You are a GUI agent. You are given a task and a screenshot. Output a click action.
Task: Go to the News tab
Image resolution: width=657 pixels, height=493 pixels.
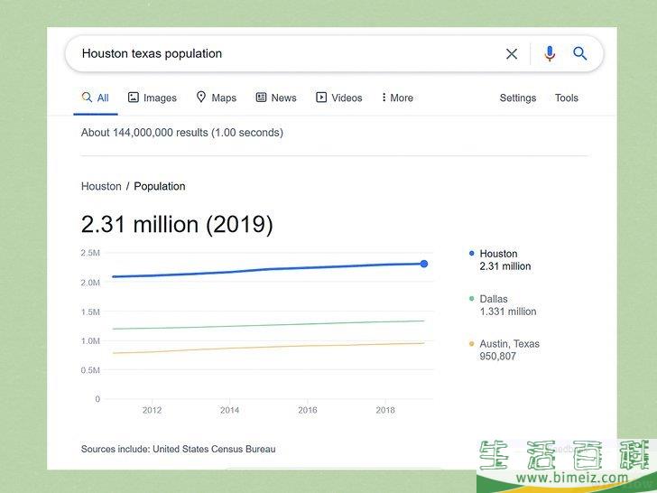(x=276, y=98)
